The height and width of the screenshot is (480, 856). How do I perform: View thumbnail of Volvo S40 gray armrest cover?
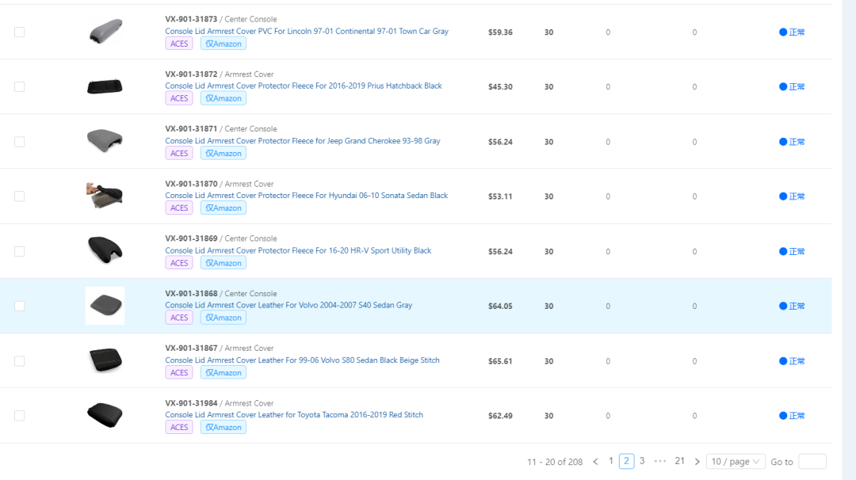point(105,306)
